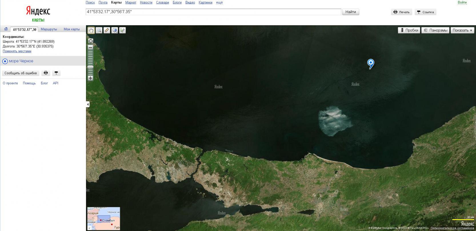Collapse the overview minimap arrow
The image size is (476, 231).
[89, 228]
